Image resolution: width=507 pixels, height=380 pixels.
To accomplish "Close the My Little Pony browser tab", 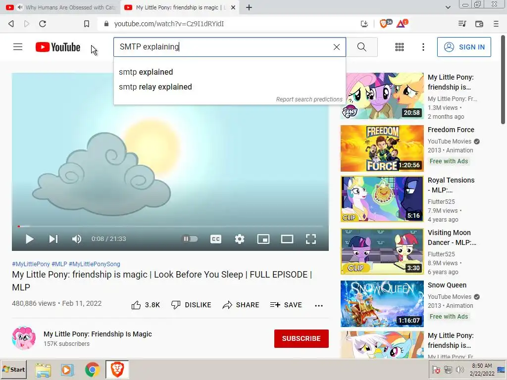I will coord(233,7).
